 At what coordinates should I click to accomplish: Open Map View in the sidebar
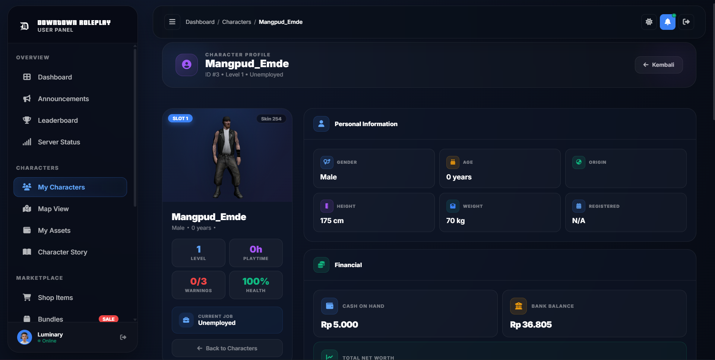click(70, 209)
